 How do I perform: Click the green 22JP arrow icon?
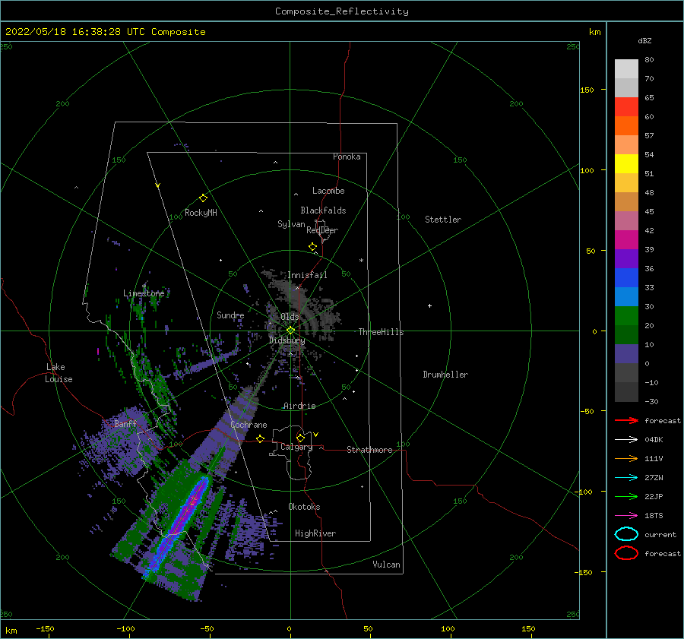pyautogui.click(x=626, y=496)
